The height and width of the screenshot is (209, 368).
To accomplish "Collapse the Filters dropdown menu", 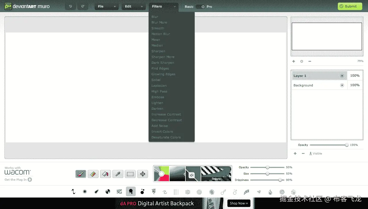I will click(164, 6).
